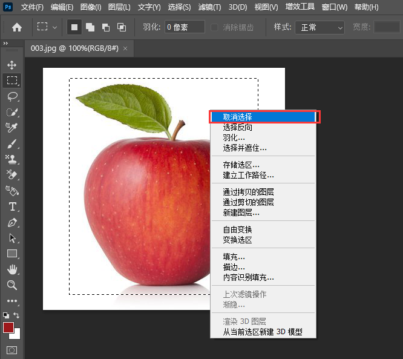This screenshot has width=403, height=359.
Task: Select the Brush tool
Action: 12,143
